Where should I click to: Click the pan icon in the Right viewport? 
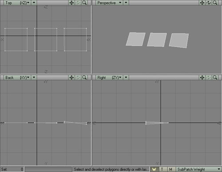[x=202, y=78]
